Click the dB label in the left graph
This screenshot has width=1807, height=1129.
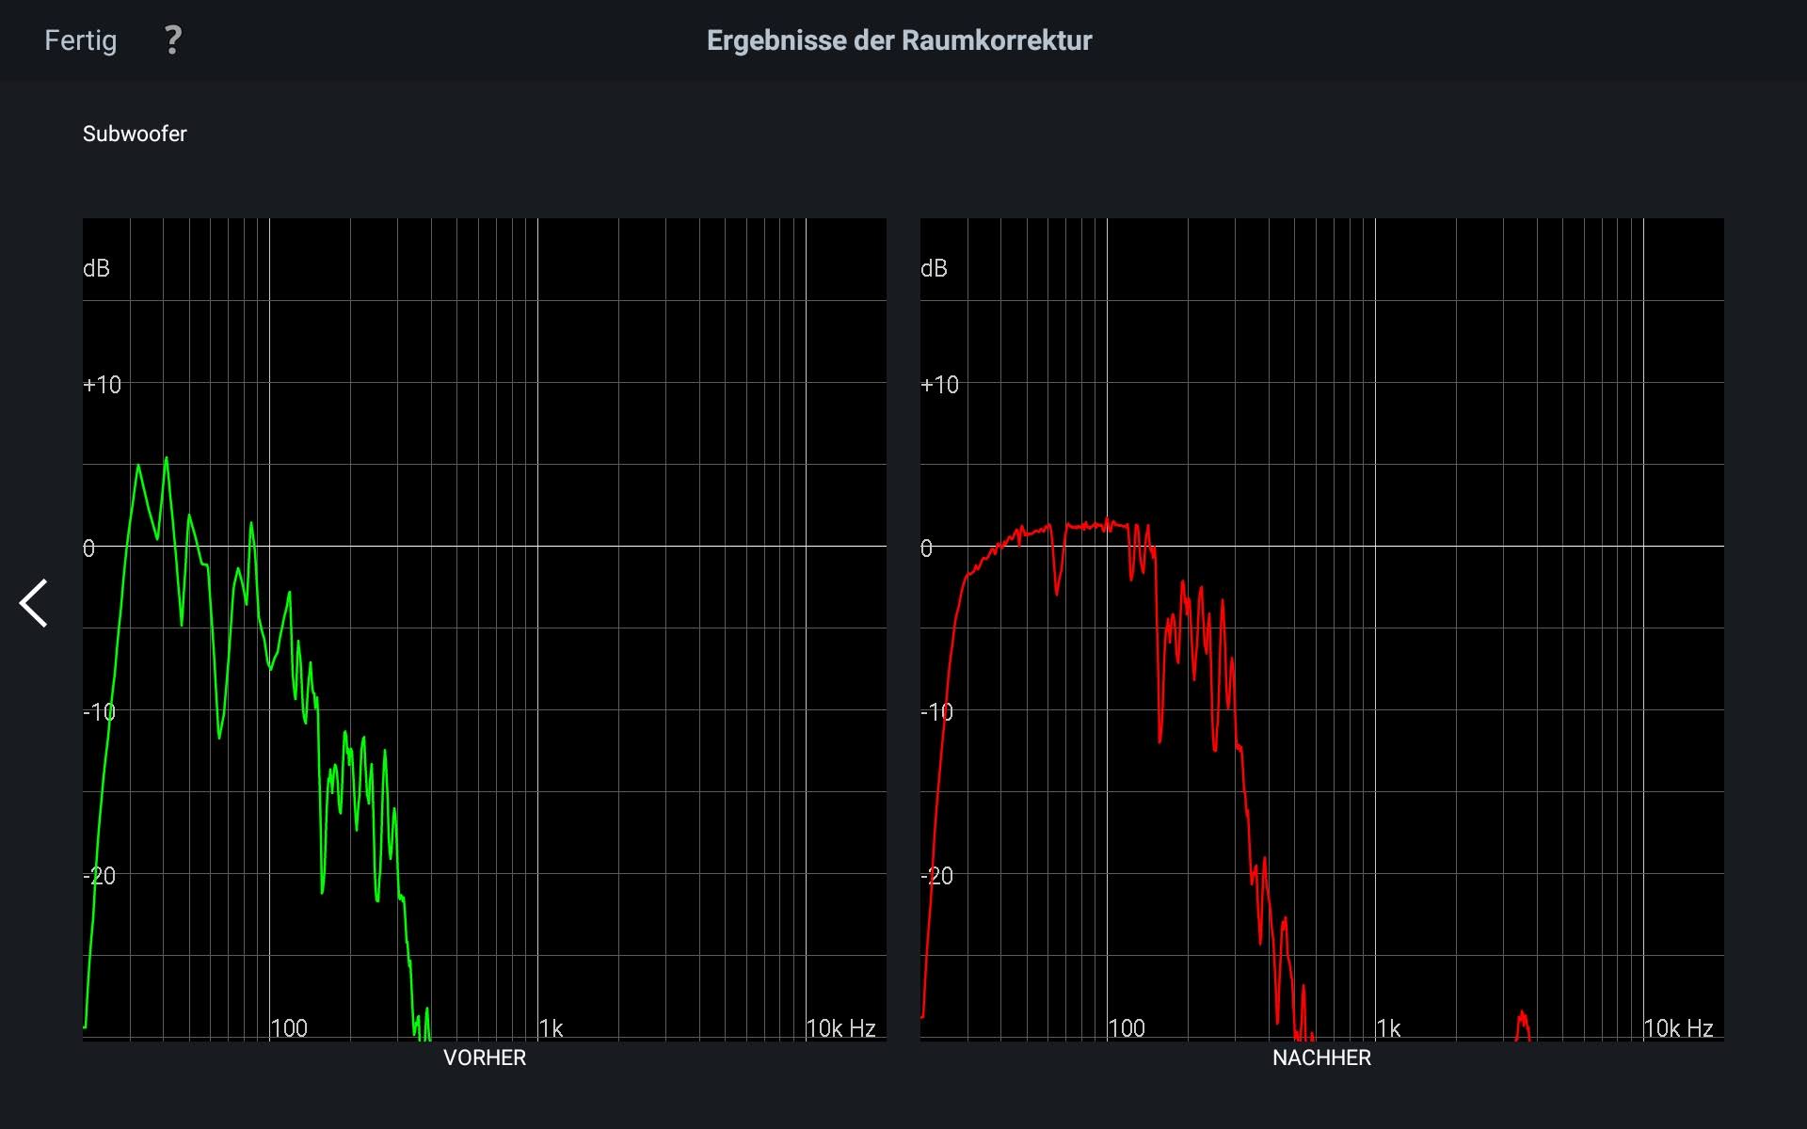coord(96,269)
